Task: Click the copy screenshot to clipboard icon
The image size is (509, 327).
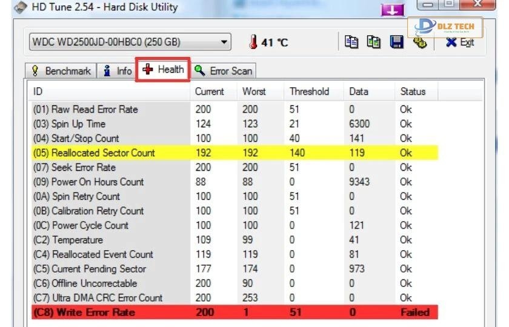Action: pos(374,42)
